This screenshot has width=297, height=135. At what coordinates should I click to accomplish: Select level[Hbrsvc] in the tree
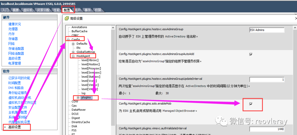coord(90,60)
